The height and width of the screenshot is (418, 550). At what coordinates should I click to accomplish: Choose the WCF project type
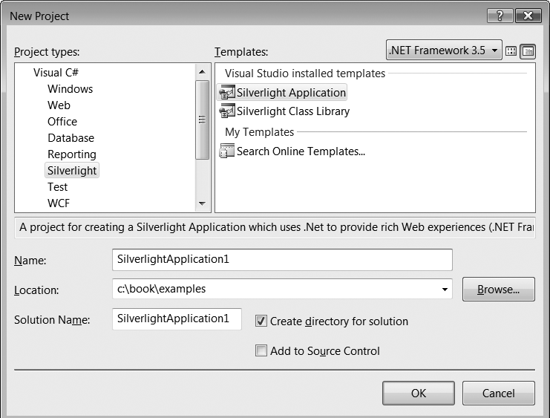point(59,203)
